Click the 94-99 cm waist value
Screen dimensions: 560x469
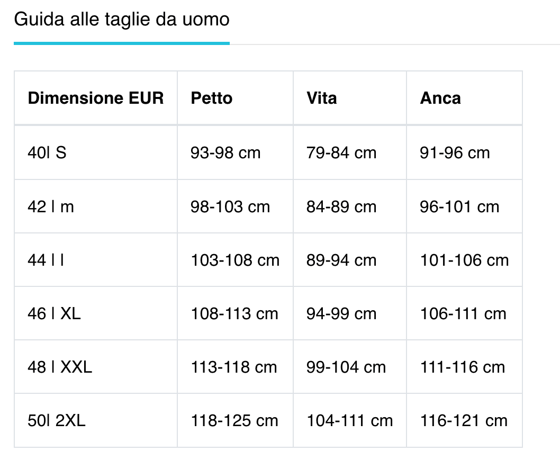(341, 314)
